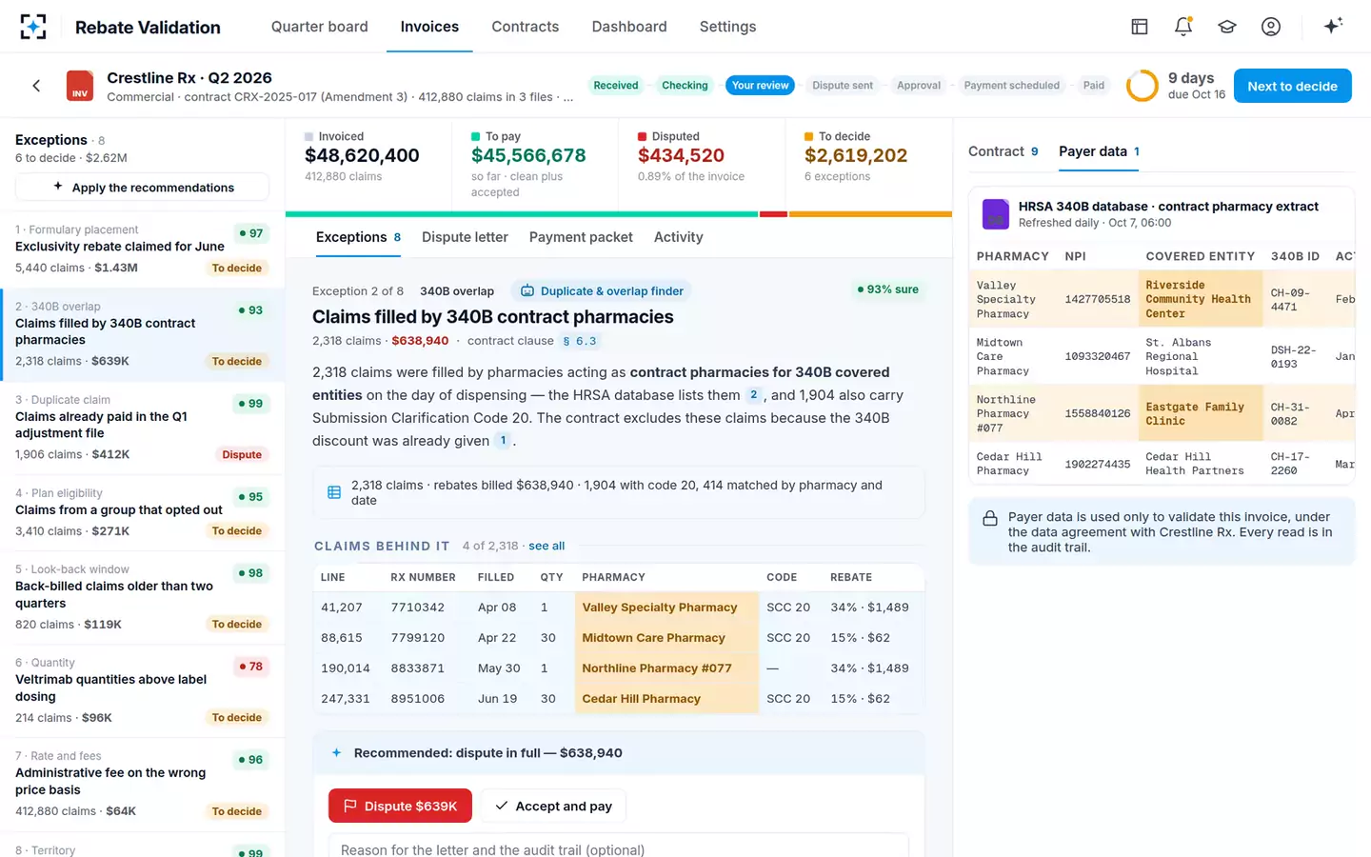The height and width of the screenshot is (857, 1371).
Task: Open the layout panel icon in header
Action: coord(1140,27)
